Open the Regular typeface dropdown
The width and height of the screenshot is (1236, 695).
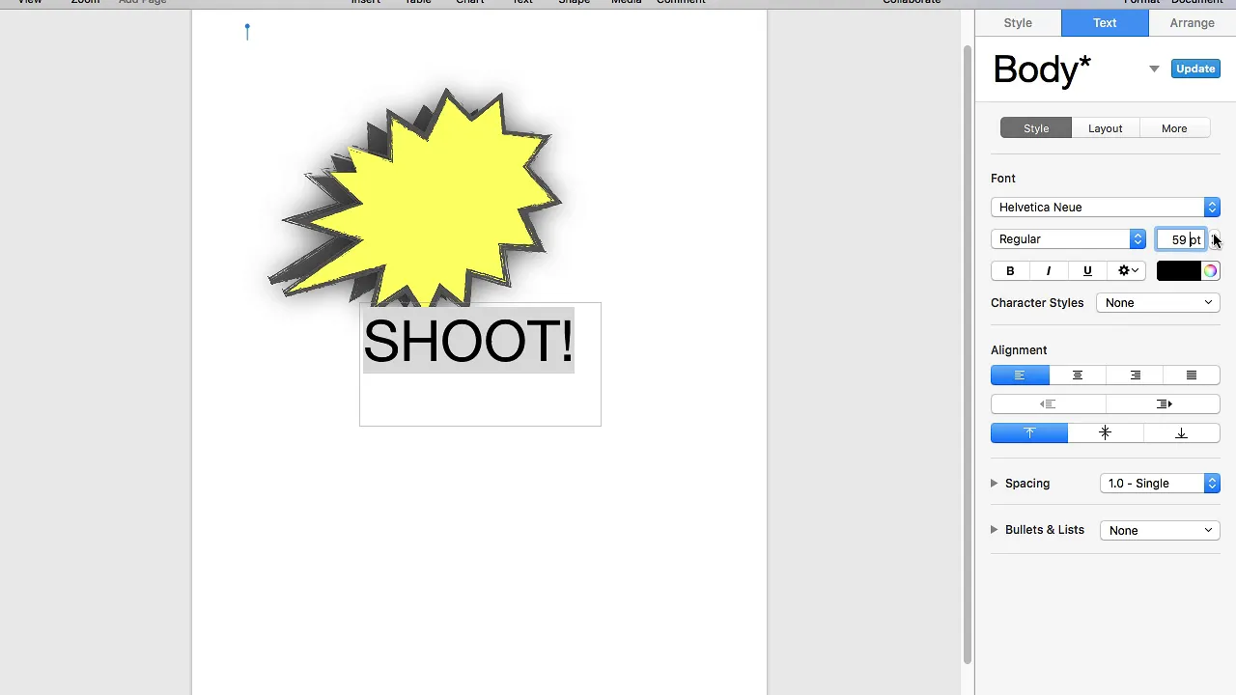[1068, 239]
